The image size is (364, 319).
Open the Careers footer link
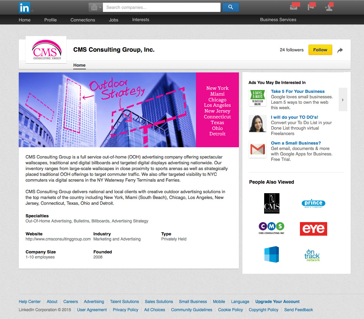pyautogui.click(x=71, y=302)
